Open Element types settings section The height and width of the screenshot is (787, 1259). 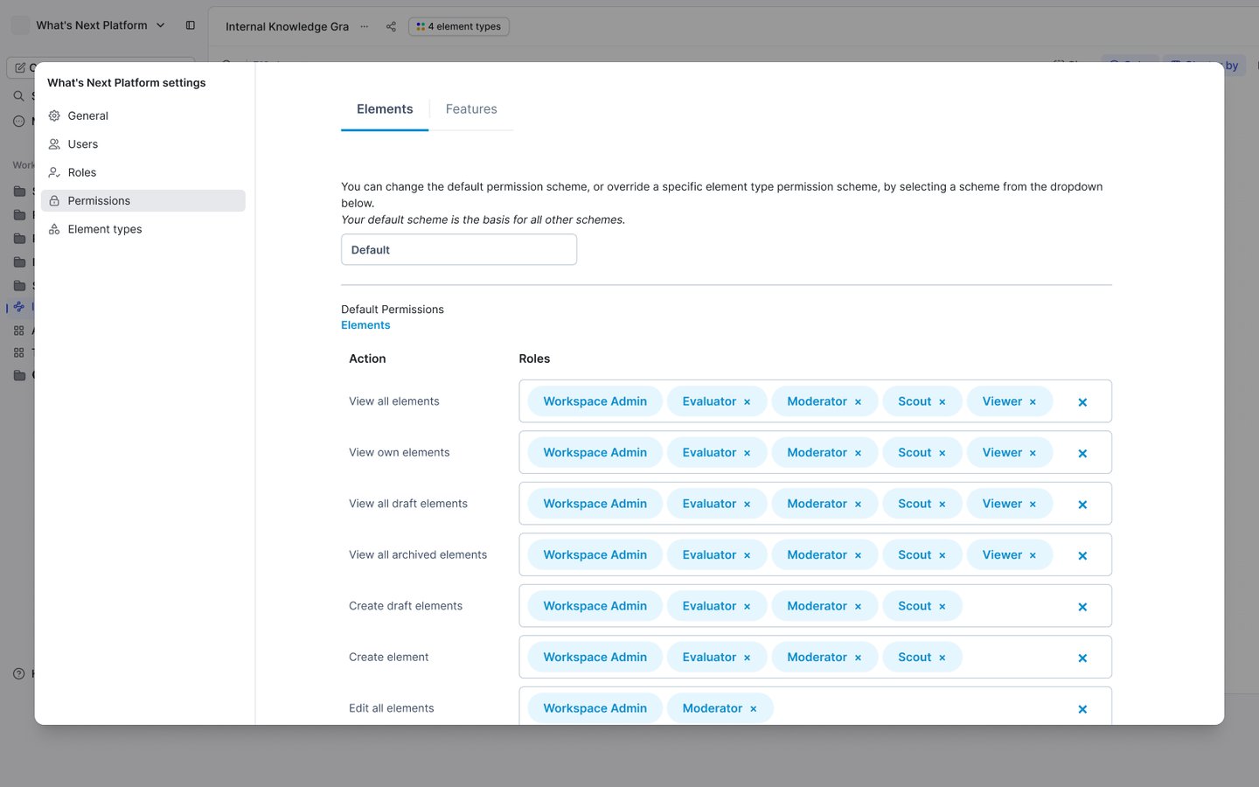[x=143, y=229]
